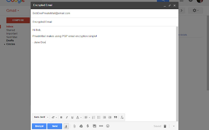Discard the draft with the trash icon

coord(165,126)
